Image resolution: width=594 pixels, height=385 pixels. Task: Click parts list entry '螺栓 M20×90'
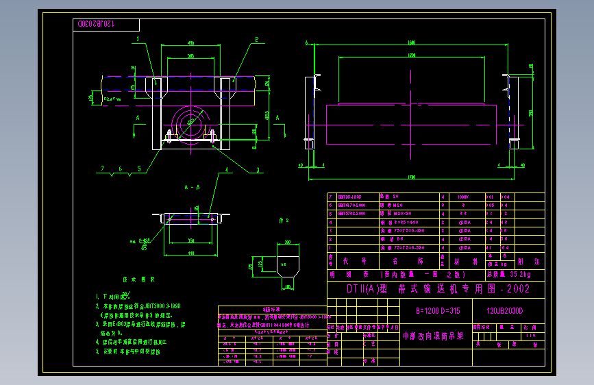(x=396, y=214)
